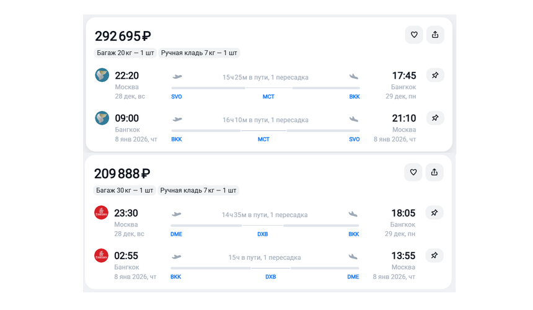Click the Emirates logo on the 02:55 flight
Viewport: 533px width, 310px height.
tap(101, 255)
